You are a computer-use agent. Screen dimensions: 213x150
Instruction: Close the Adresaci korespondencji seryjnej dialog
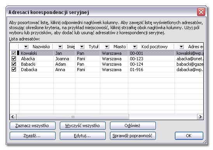point(201,12)
